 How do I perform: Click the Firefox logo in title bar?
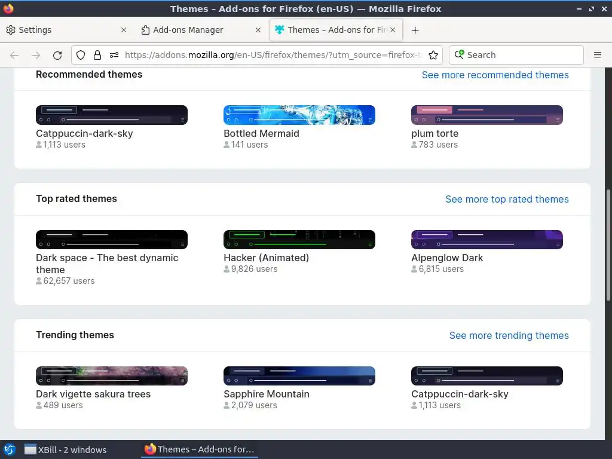[x=8, y=8]
